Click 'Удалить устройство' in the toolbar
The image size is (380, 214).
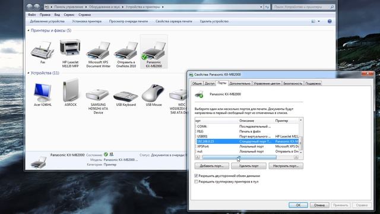click(x=214, y=21)
